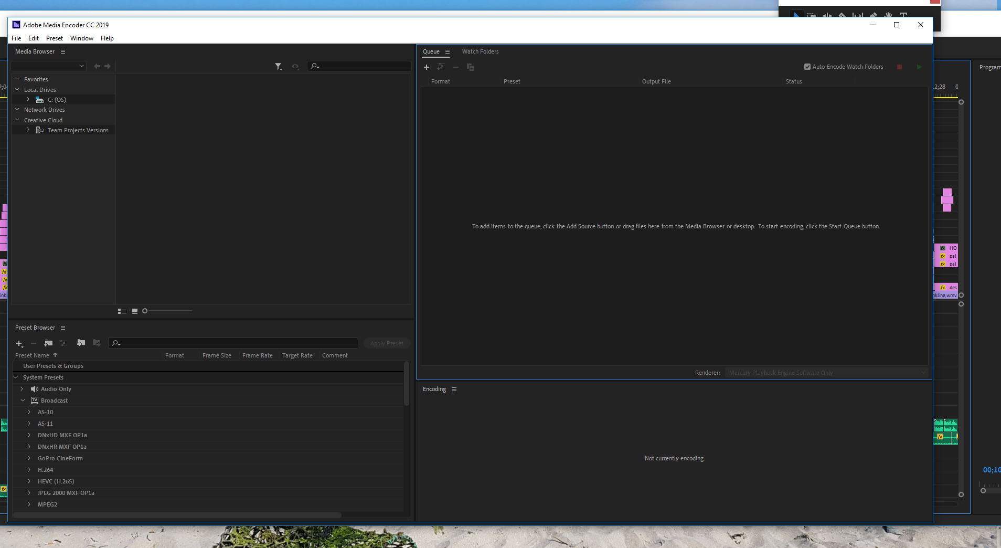Image resolution: width=1001 pixels, height=548 pixels.
Task: Create a new preset with plus icon
Action: [x=19, y=343]
